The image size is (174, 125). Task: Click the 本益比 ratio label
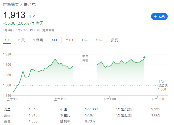coord(65,115)
